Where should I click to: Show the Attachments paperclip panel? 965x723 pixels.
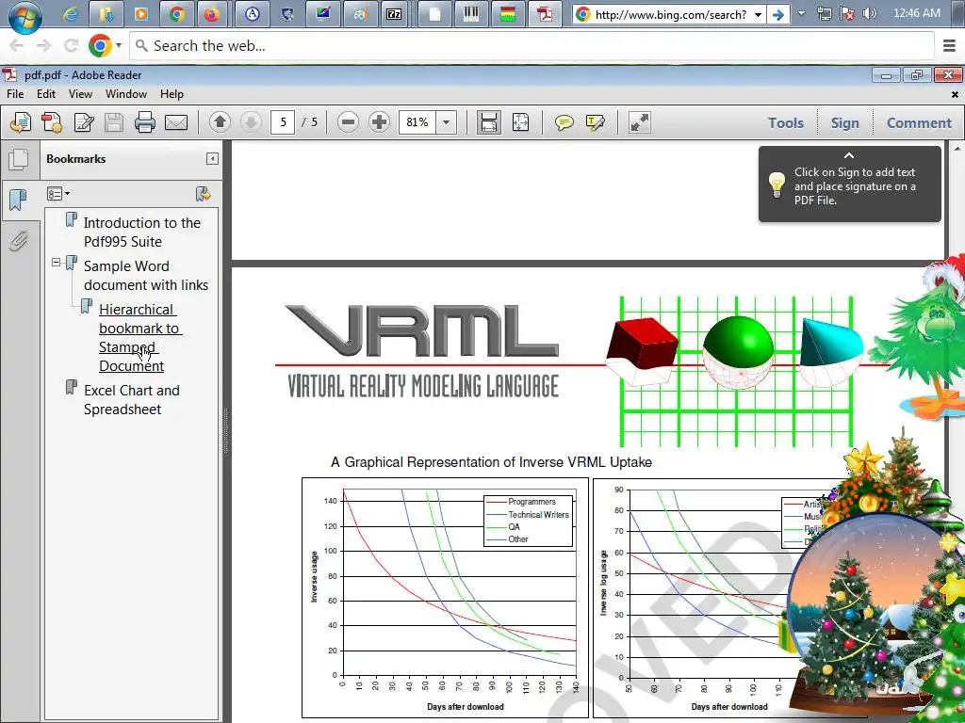pos(19,241)
